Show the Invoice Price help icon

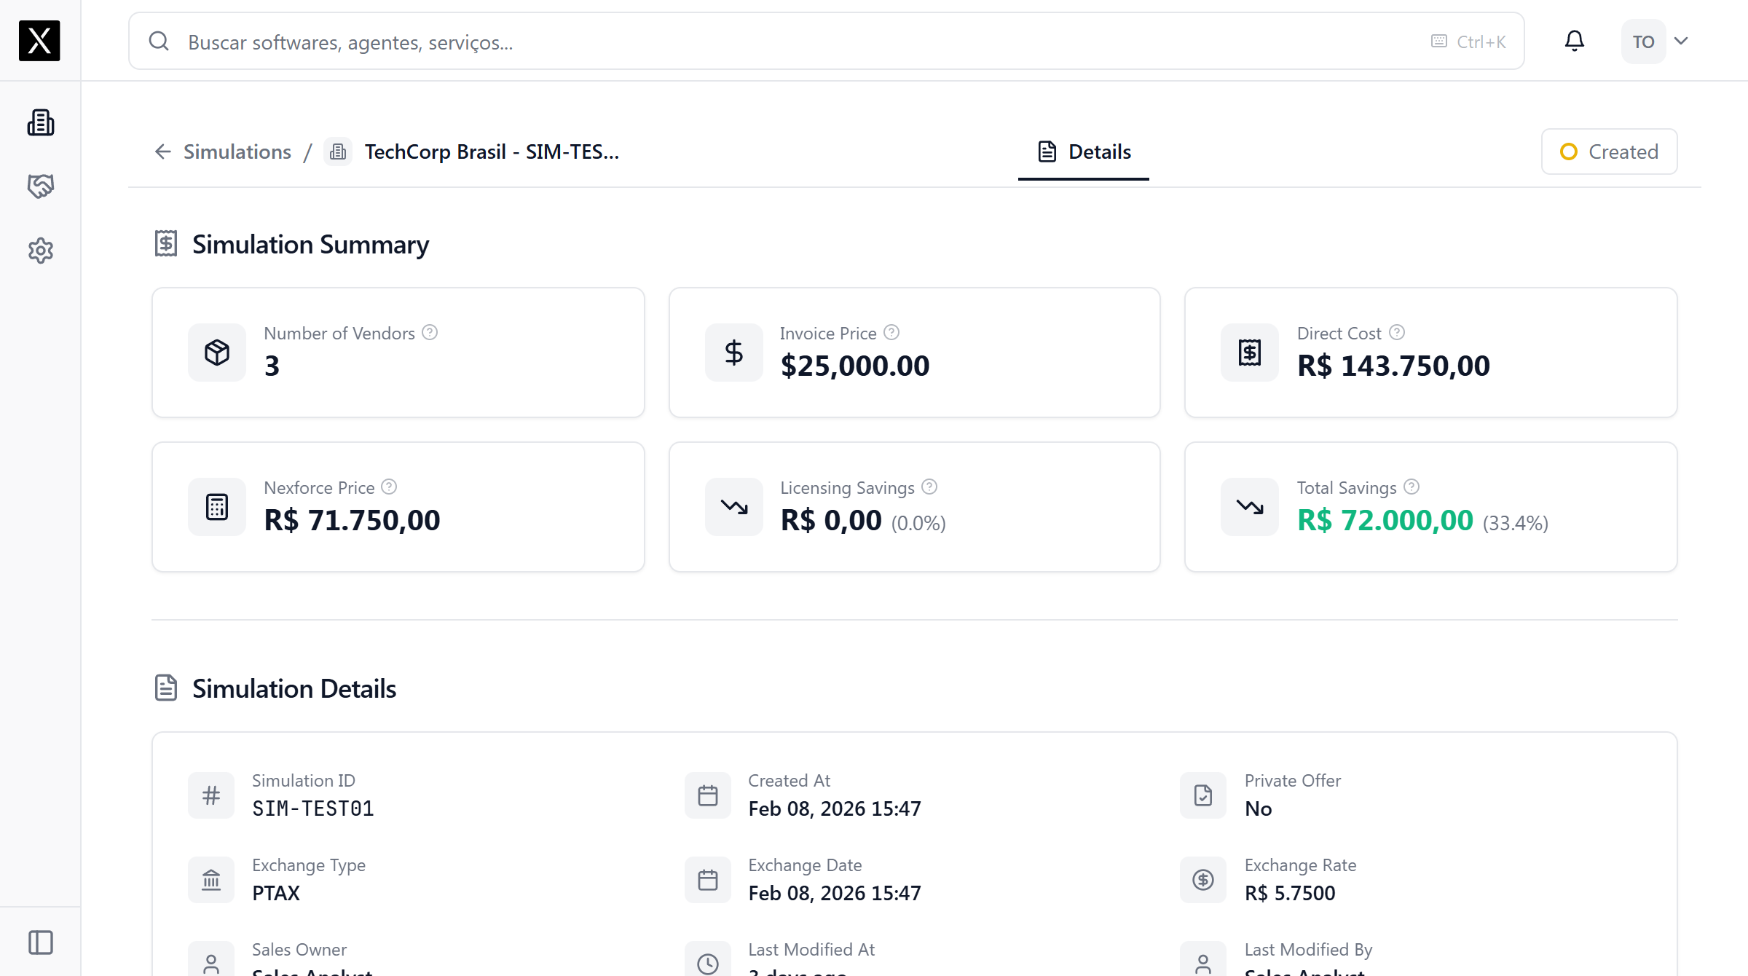click(891, 333)
